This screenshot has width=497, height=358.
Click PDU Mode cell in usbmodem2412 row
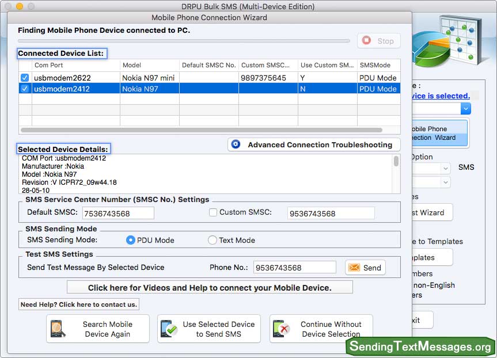point(378,89)
